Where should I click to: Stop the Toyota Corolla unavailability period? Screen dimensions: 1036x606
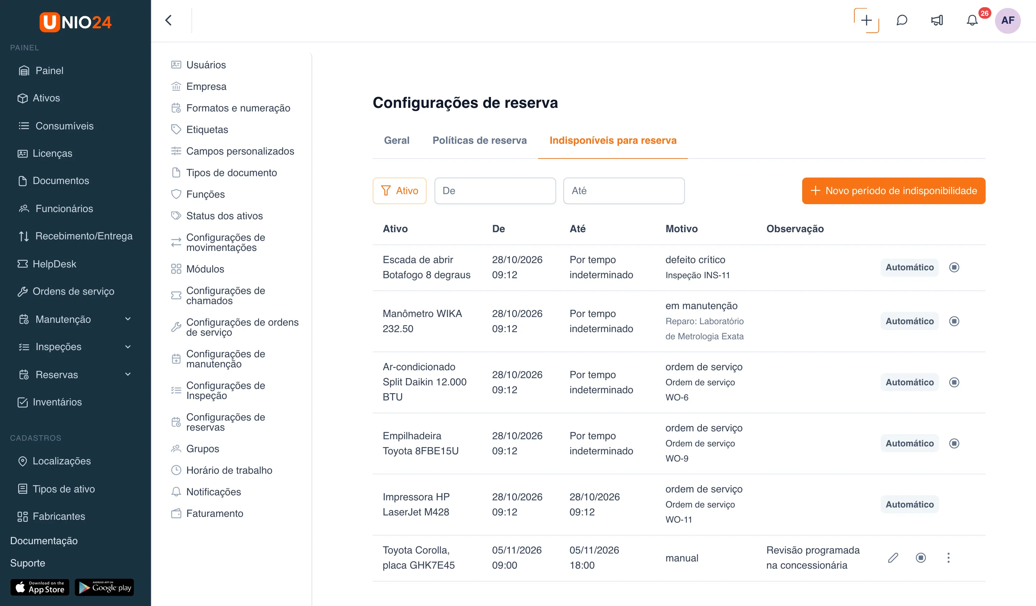click(921, 558)
